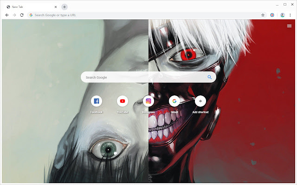The height and width of the screenshot is (185, 297).
Task: Click the Google icon in the address bar
Action: click(31, 15)
